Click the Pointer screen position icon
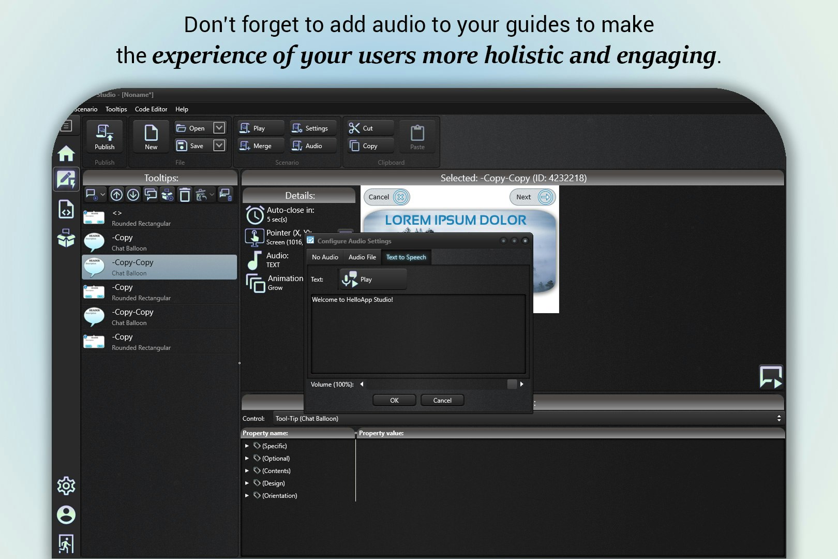The height and width of the screenshot is (559, 838). 255,238
